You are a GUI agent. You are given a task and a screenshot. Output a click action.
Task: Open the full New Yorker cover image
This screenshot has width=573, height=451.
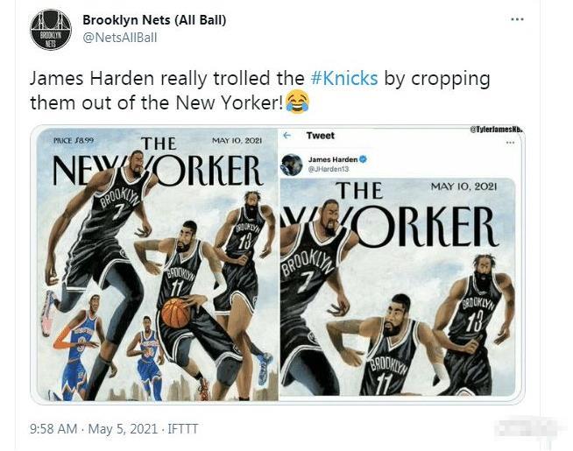(156, 265)
